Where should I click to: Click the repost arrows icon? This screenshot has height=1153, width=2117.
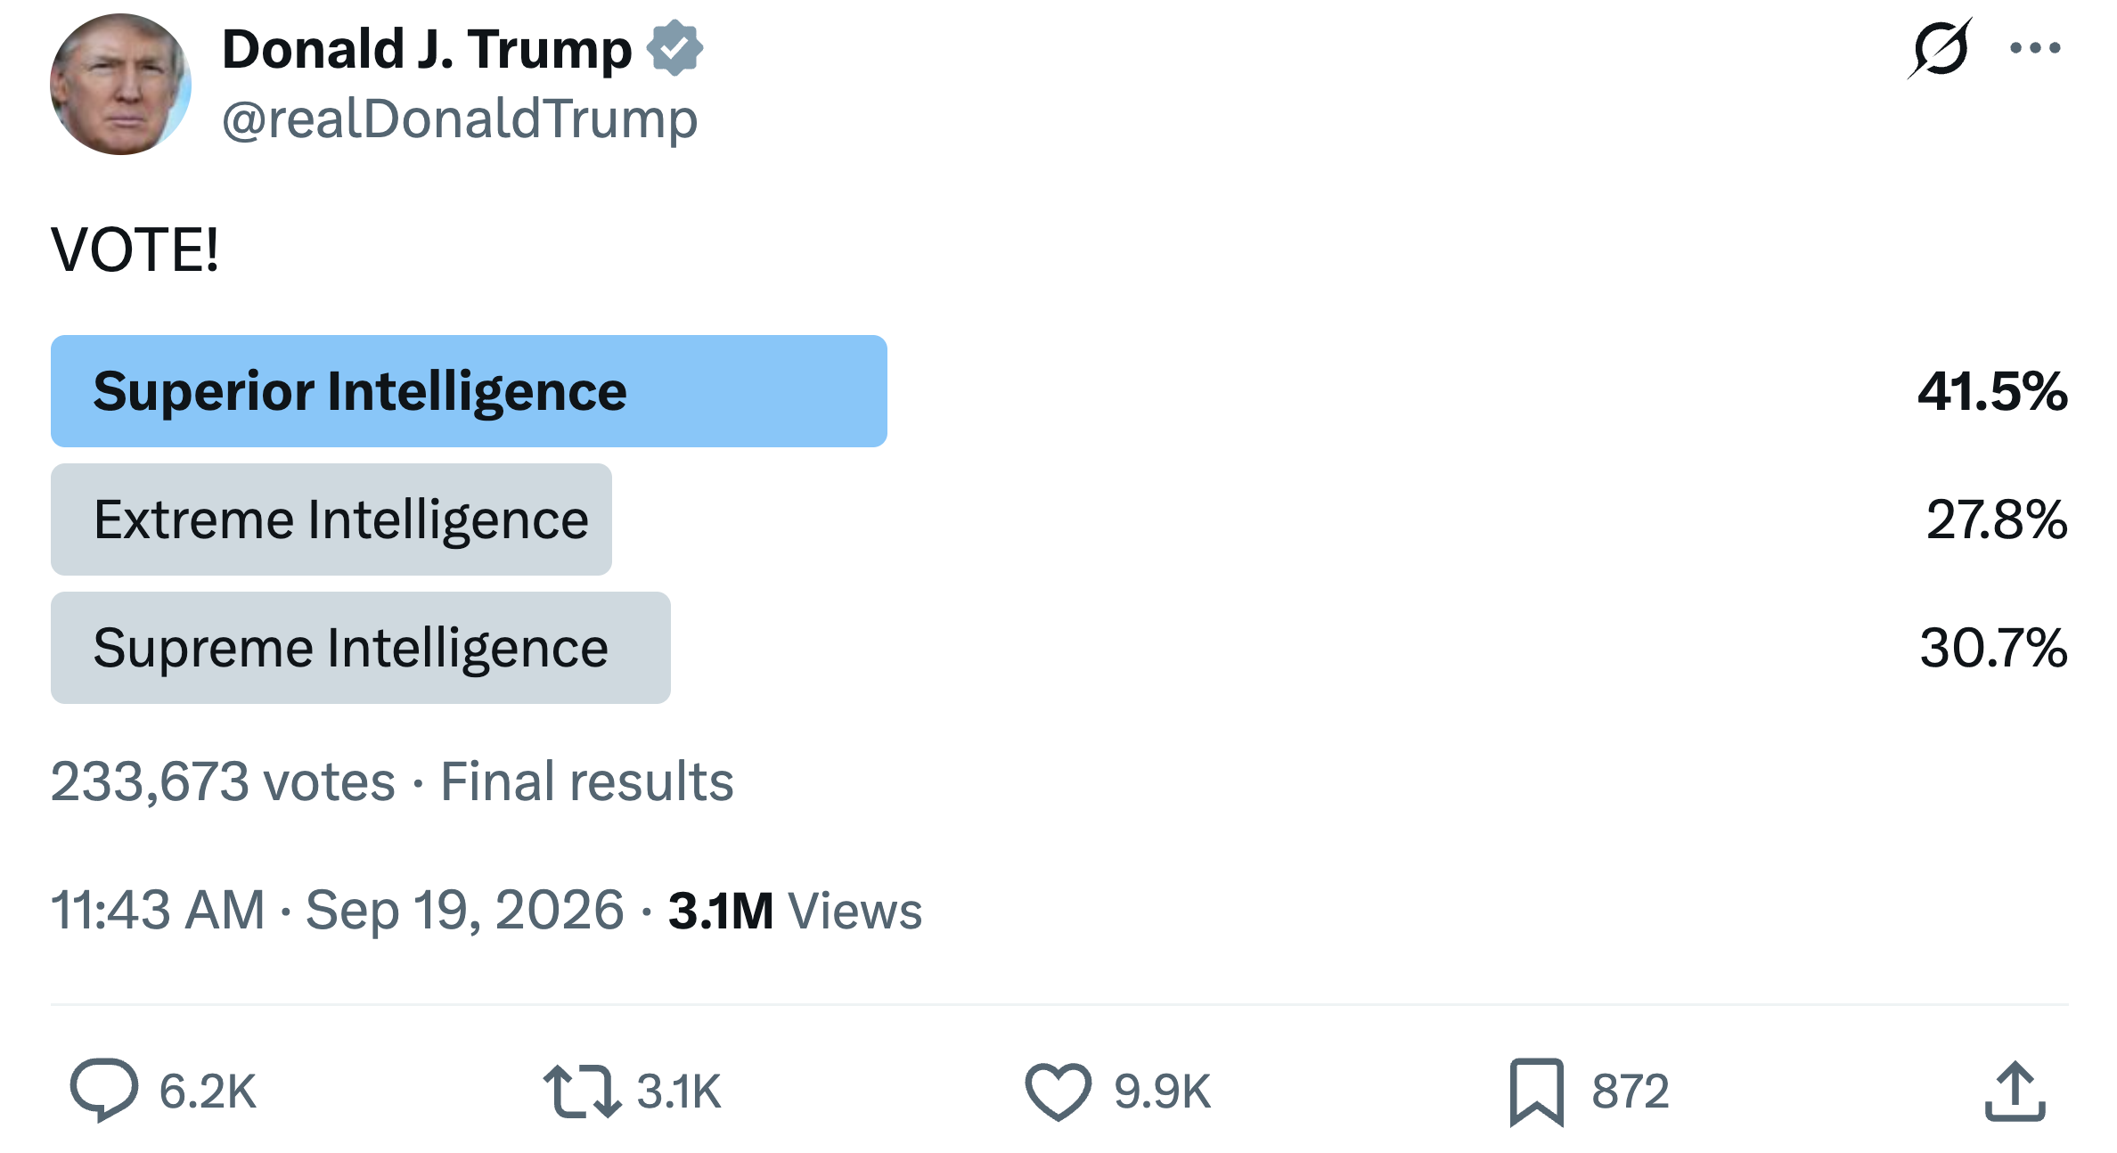[x=582, y=1091]
